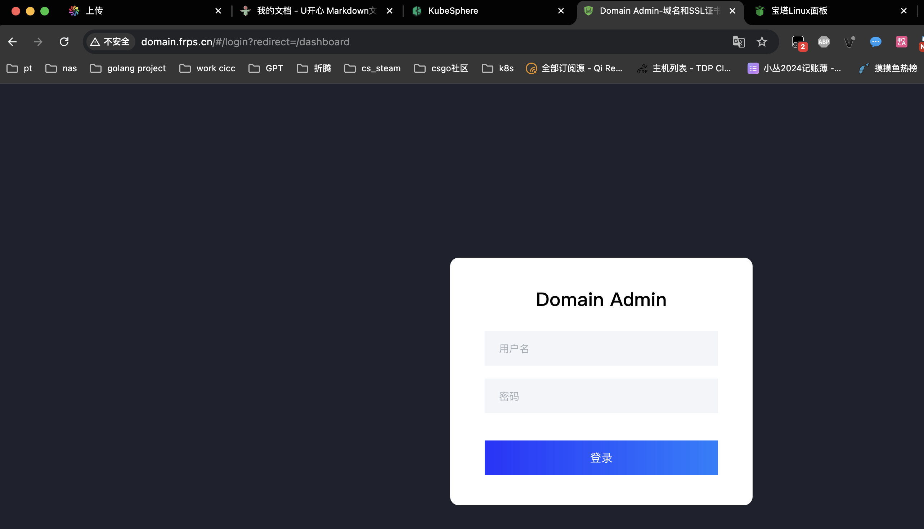Click the Vimium extension icon
The width and height of the screenshot is (924, 529).
(x=849, y=41)
